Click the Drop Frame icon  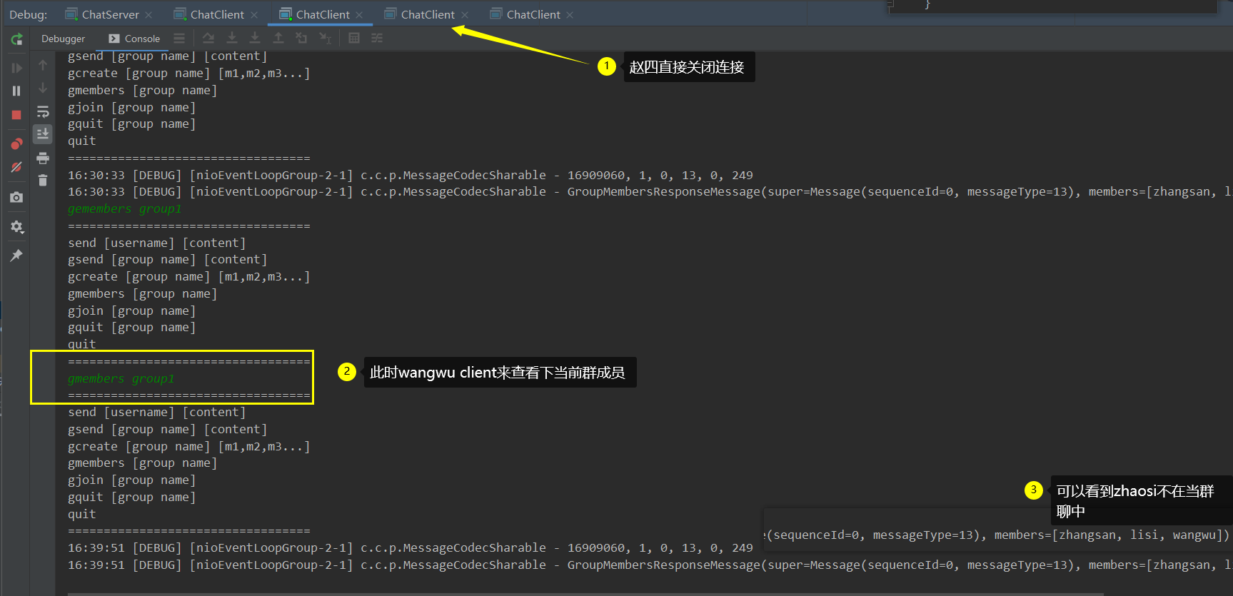pos(301,38)
